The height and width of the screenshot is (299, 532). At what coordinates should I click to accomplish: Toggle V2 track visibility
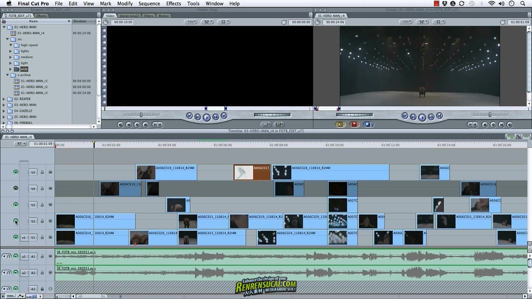click(16, 221)
